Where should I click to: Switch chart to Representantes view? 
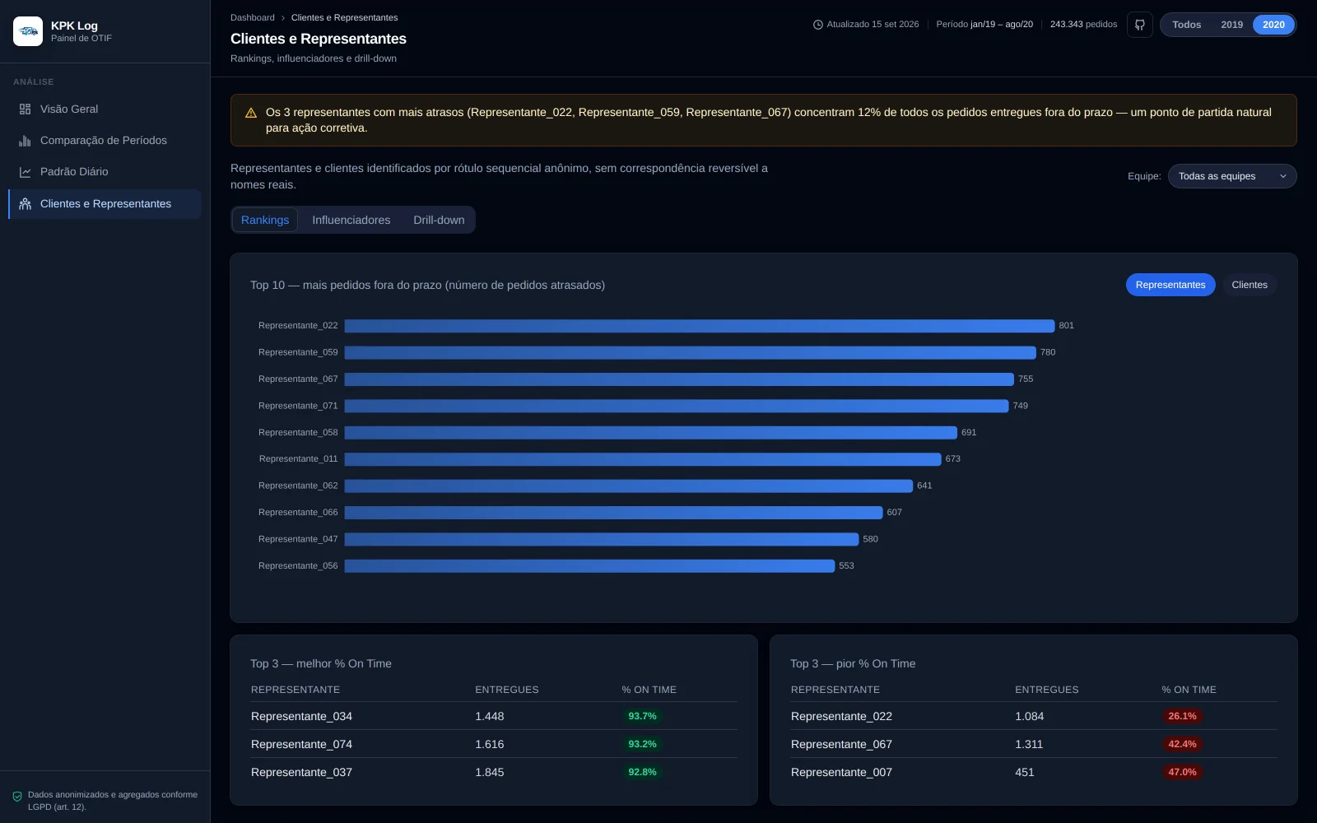1170,285
